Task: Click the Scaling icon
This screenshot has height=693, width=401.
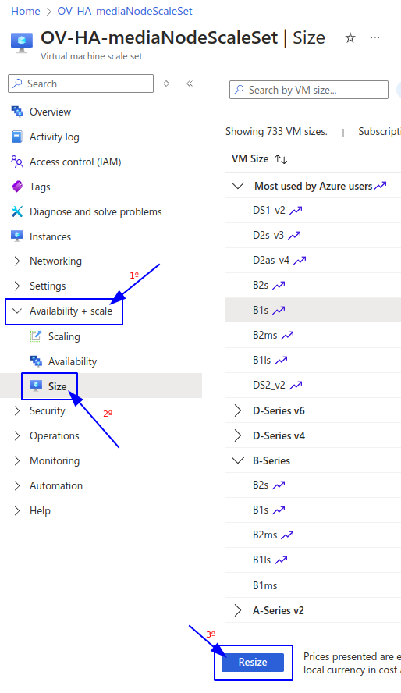Action: [x=36, y=336]
